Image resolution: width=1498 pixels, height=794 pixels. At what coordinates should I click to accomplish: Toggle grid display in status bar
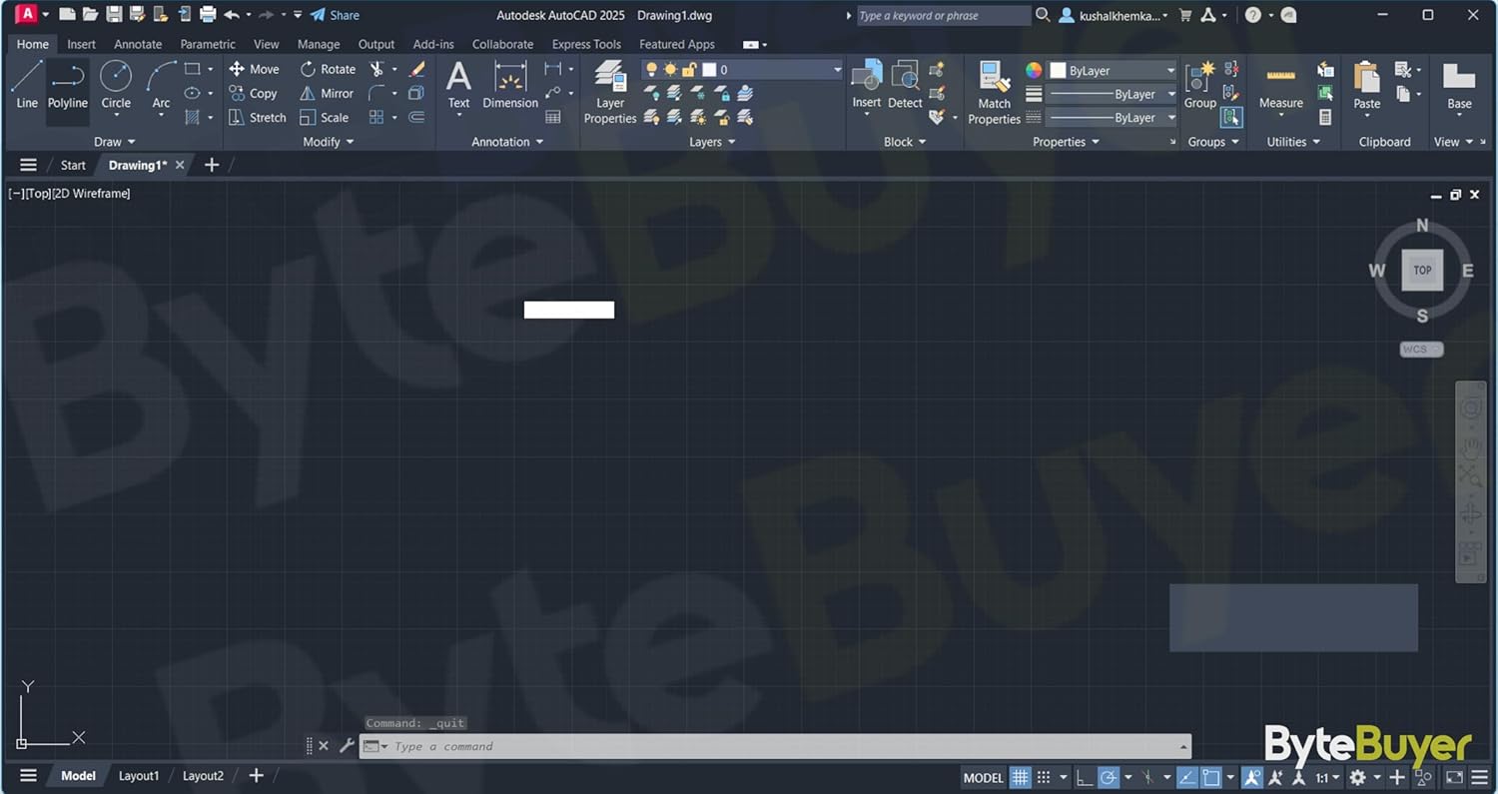[1020, 777]
